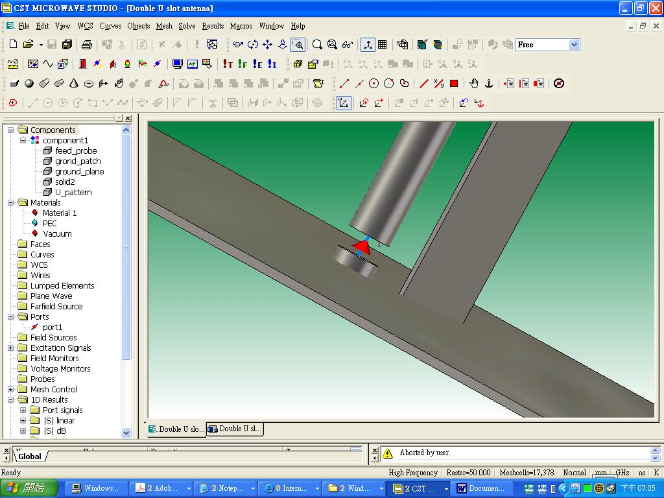Create a Cone shape
This screenshot has width=664, height=498.
[74, 84]
